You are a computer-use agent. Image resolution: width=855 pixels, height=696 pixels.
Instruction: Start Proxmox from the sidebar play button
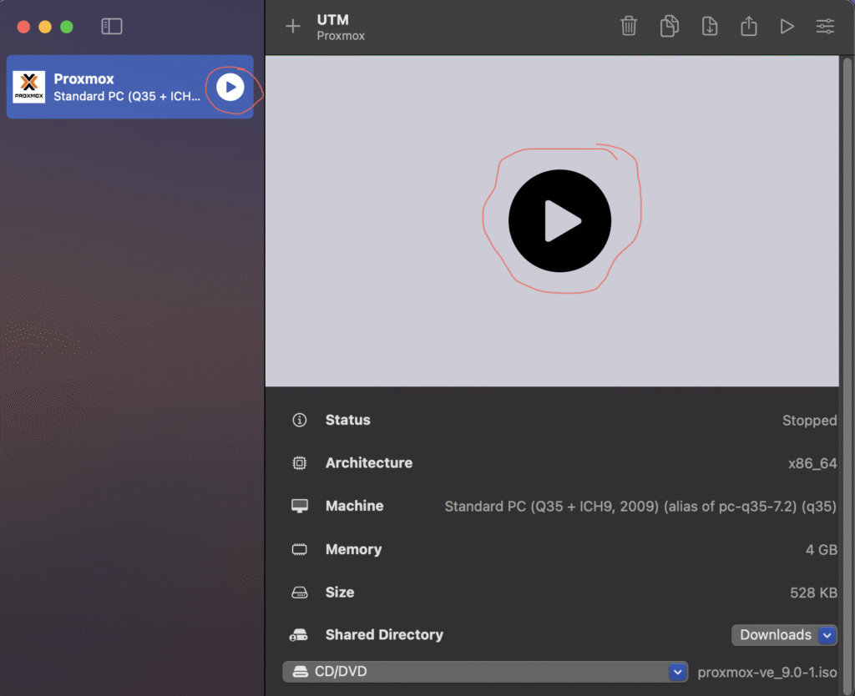230,87
